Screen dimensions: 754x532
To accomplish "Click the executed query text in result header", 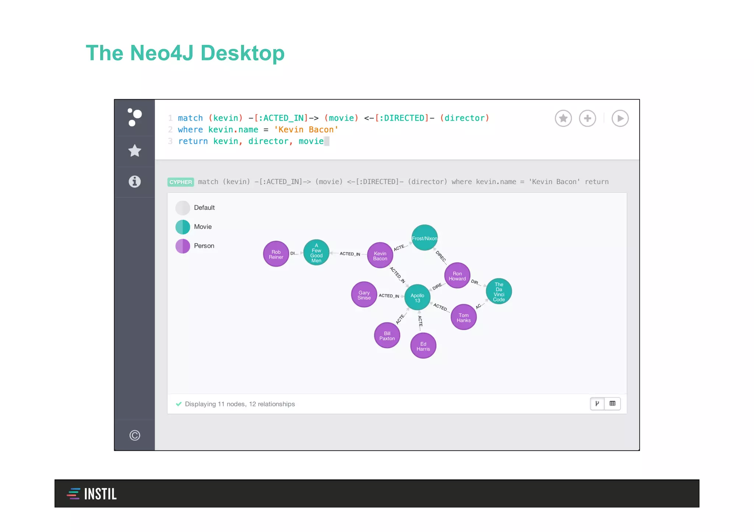I will click(403, 182).
